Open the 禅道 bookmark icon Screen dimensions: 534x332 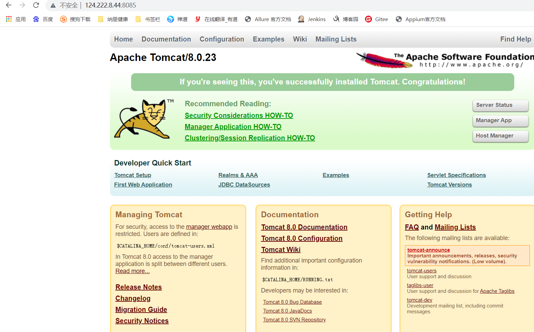(x=171, y=19)
